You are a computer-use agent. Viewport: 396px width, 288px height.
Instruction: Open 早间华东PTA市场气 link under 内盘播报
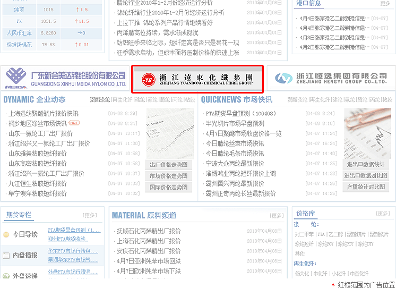pyautogui.click(x=73, y=260)
